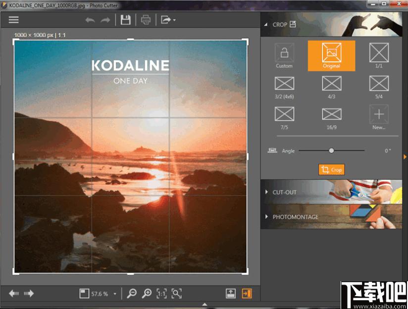Click the angle value 0°
Screen dimensions: 408x309
click(388, 151)
